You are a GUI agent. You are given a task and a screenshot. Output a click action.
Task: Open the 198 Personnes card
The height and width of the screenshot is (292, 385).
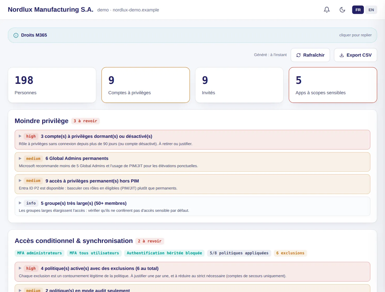pyautogui.click(x=52, y=85)
